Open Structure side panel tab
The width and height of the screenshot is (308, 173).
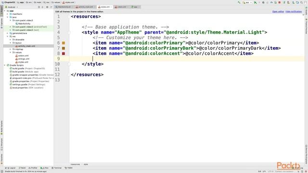click(x=1, y=145)
